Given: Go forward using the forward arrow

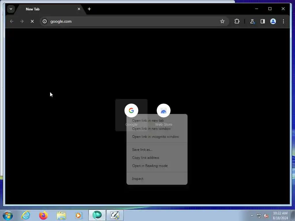Looking at the screenshot, I should pyautogui.click(x=22, y=21).
